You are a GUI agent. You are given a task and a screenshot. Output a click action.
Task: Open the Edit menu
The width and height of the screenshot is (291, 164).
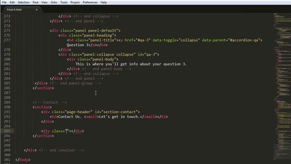pos(12,2)
